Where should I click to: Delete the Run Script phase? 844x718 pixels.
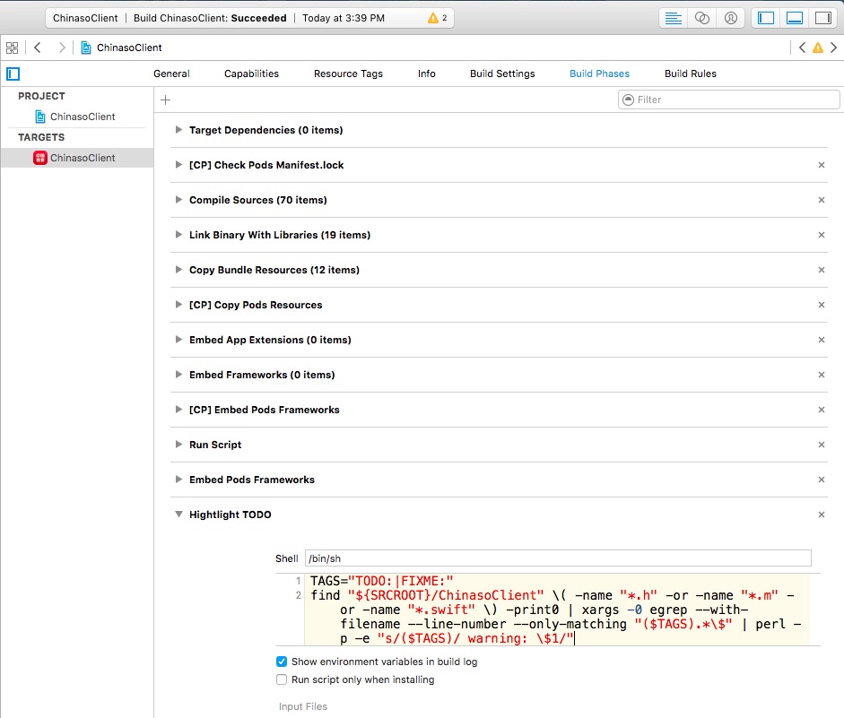[821, 445]
